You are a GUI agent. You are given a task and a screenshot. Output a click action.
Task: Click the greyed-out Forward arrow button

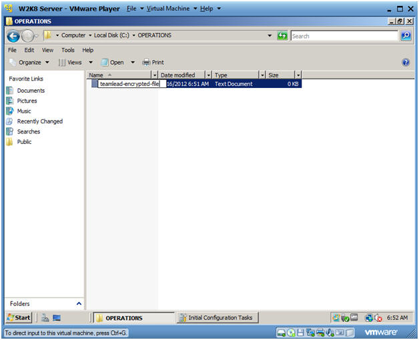pyautogui.click(x=27, y=36)
